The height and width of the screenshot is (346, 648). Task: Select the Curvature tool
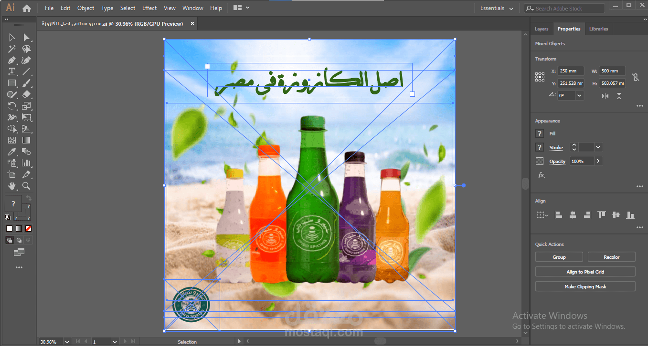point(27,60)
